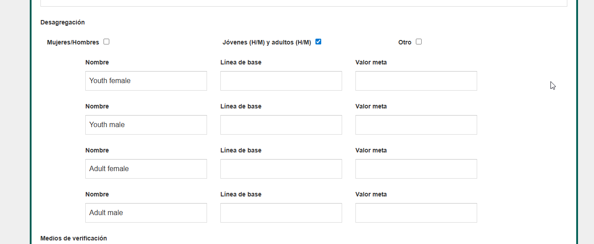Click the Nombre field containing Youth female

pos(146,81)
